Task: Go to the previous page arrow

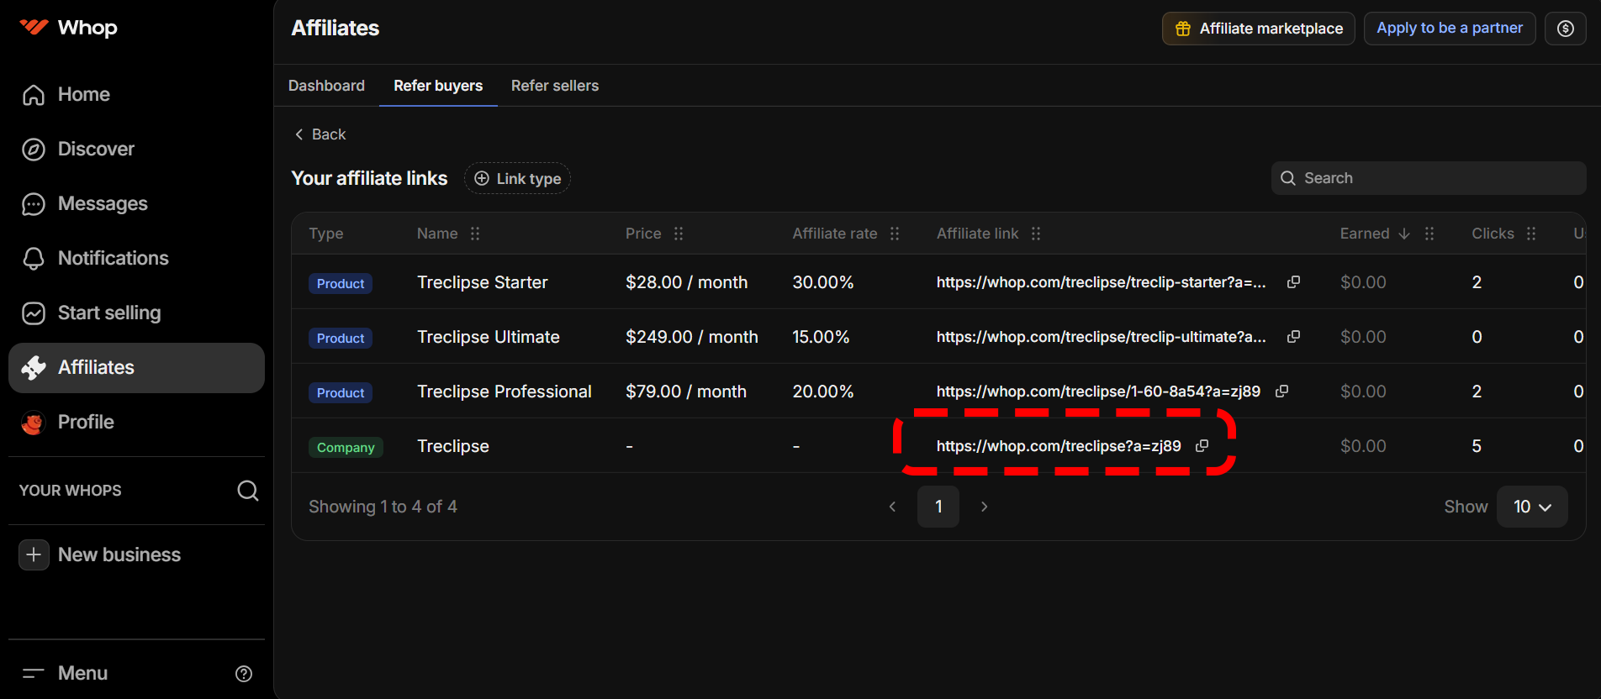Action: pyautogui.click(x=892, y=507)
